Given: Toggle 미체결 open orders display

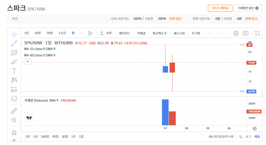Looking at the screenshot, I should [x=141, y=33].
